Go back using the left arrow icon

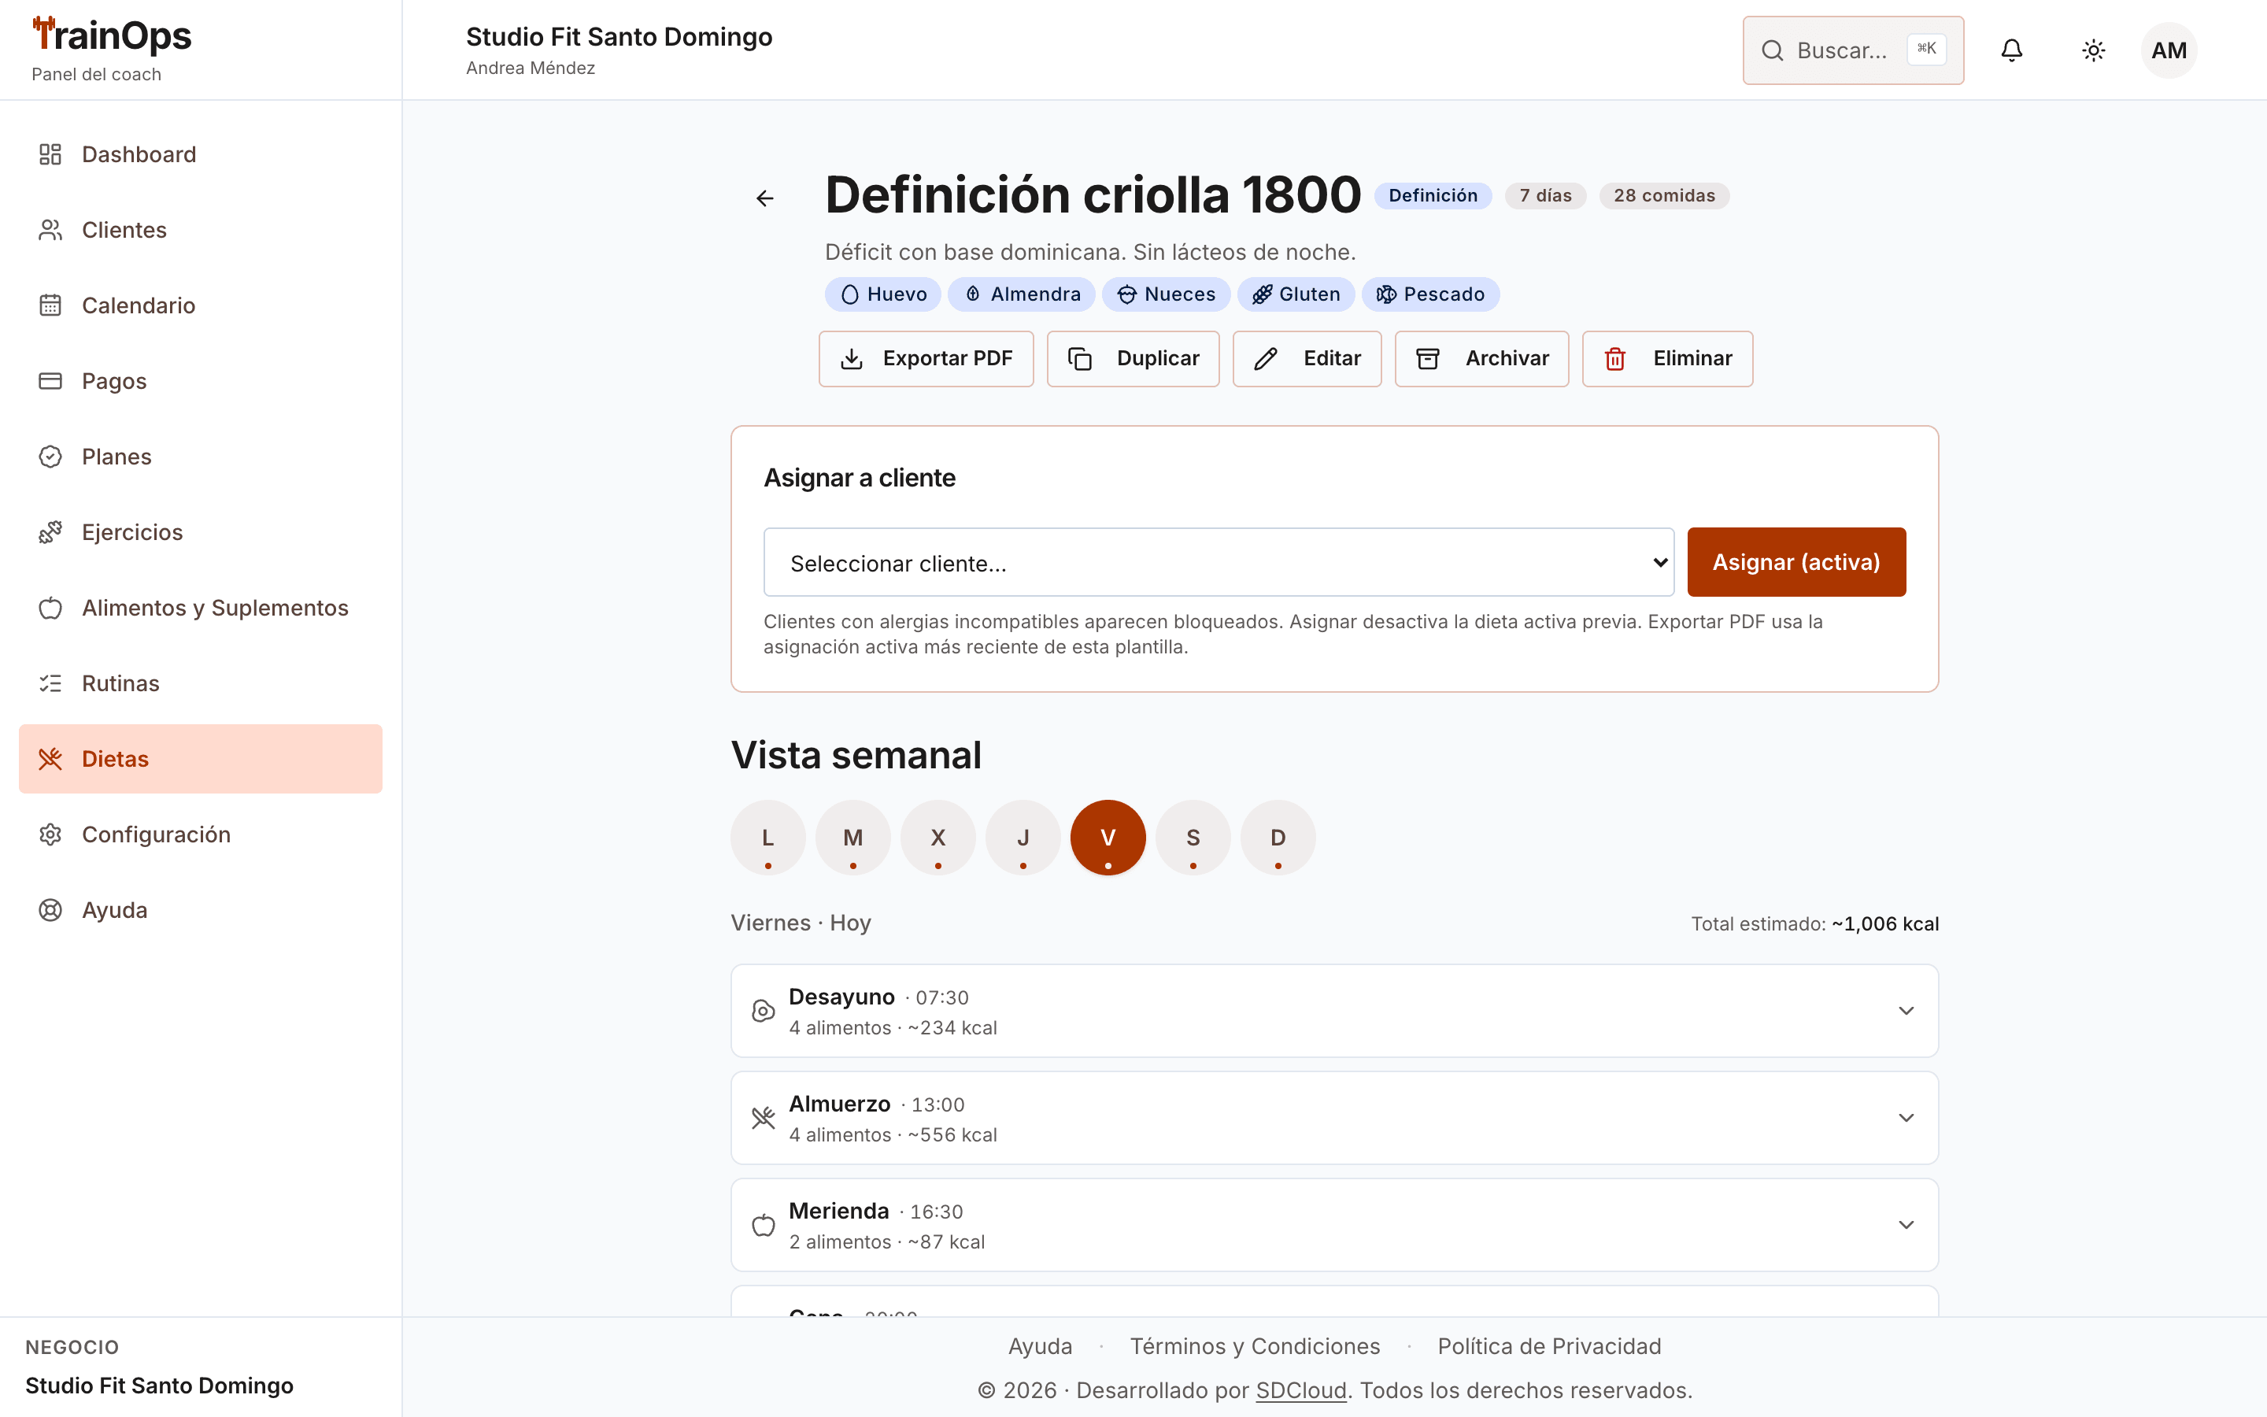765,198
